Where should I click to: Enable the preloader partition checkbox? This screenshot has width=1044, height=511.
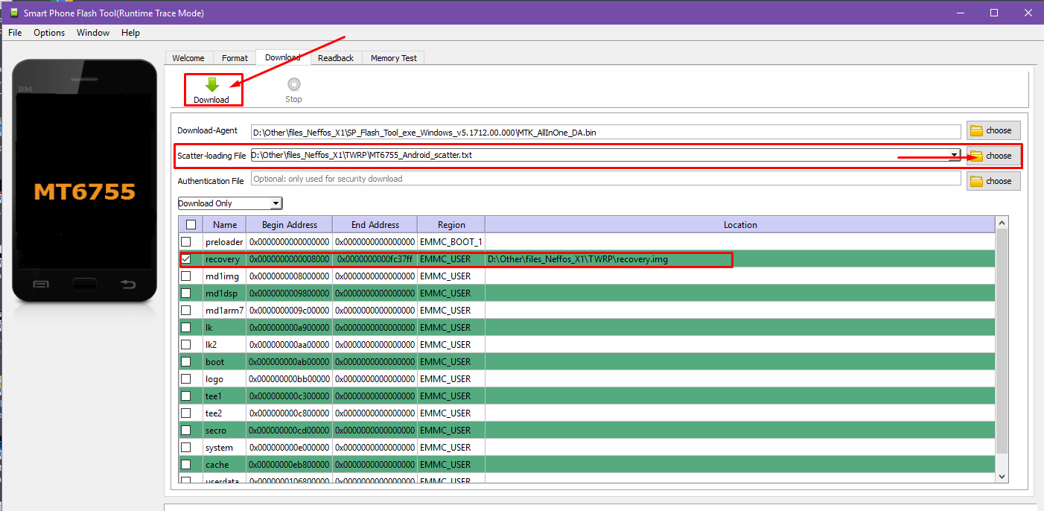tap(186, 242)
